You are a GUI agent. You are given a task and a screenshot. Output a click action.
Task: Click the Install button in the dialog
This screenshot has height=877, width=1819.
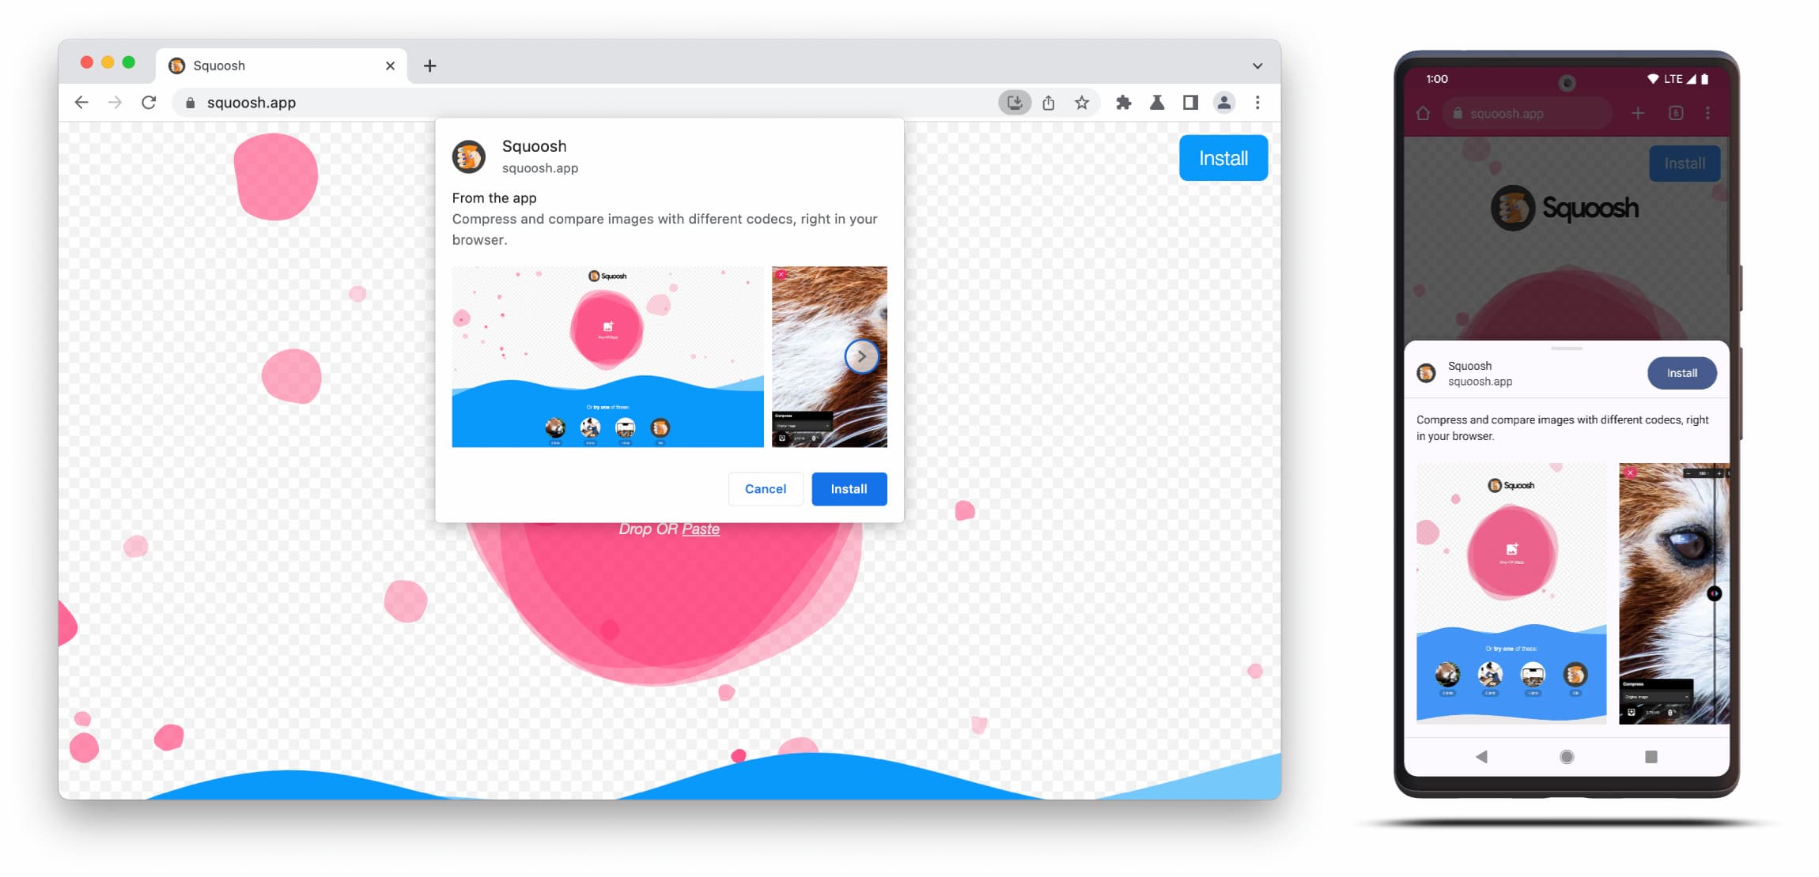[x=848, y=487]
